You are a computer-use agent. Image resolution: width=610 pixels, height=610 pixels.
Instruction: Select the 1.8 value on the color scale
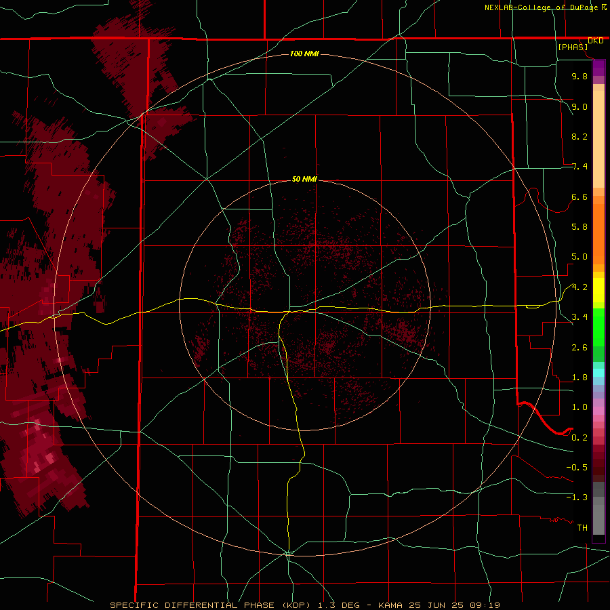point(579,378)
